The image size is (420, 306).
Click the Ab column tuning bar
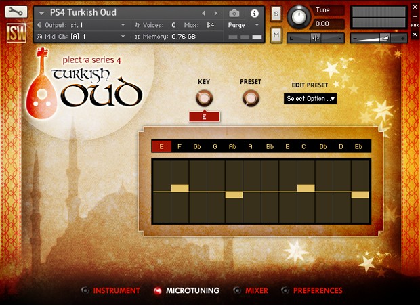[x=234, y=195]
